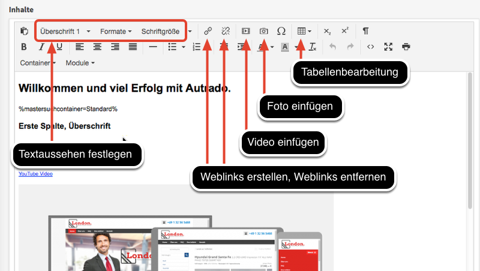Insert a photo with the camera icon
480x271 pixels.
point(263,31)
